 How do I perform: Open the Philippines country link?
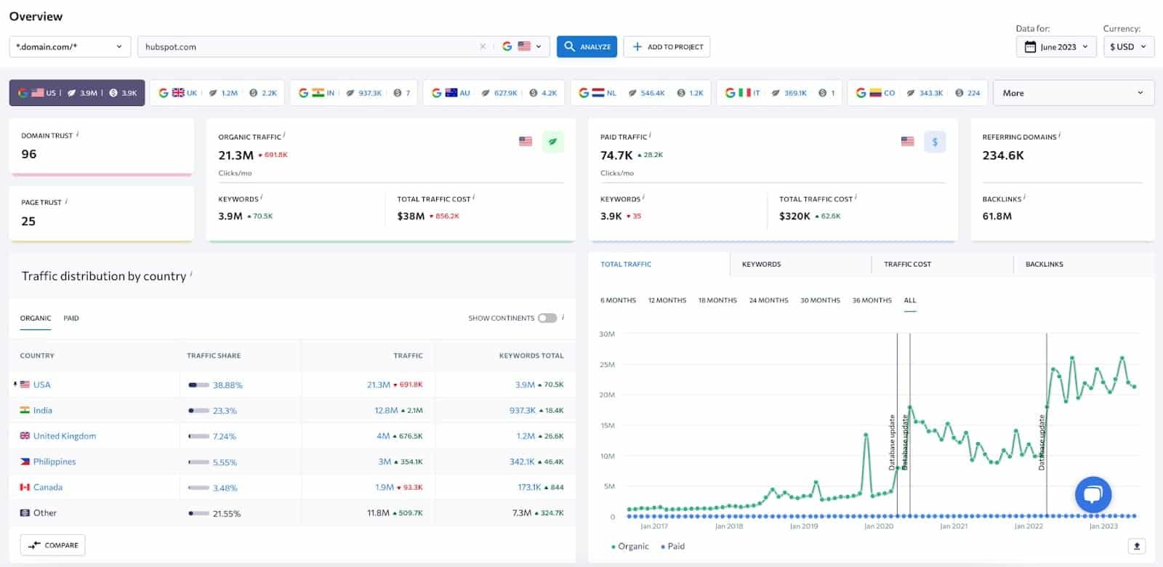(x=55, y=462)
